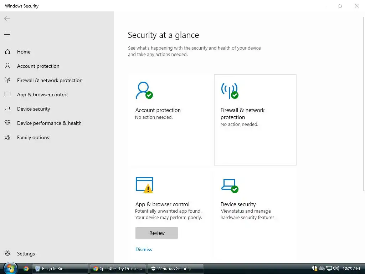This screenshot has height=274, width=365.
Task: Open the Windows Start orb
Action: click(x=10, y=268)
